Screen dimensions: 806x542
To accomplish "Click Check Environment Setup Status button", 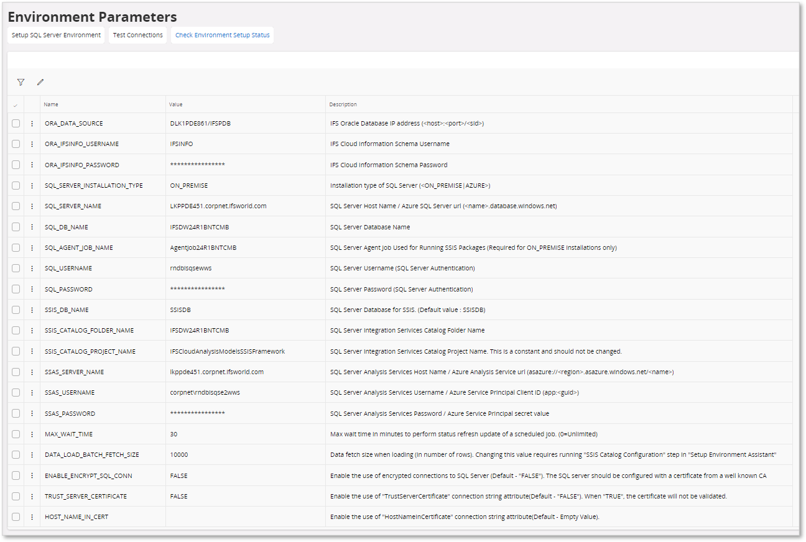I will [x=223, y=35].
